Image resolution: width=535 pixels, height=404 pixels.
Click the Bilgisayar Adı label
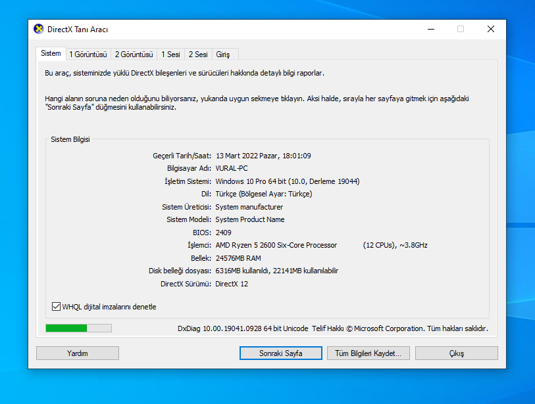tap(189, 168)
